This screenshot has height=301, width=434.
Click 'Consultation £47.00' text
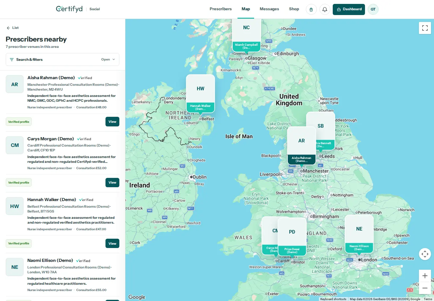click(x=91, y=229)
